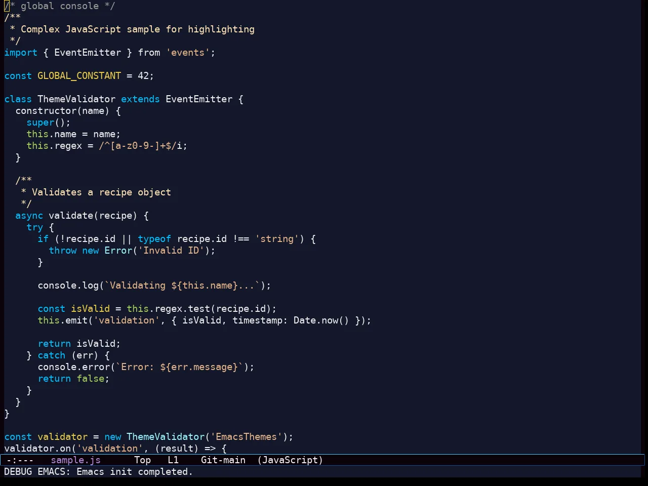648x486 pixels.
Task: Click GLOBAL_CONSTANT identifier
Action: [79, 76]
